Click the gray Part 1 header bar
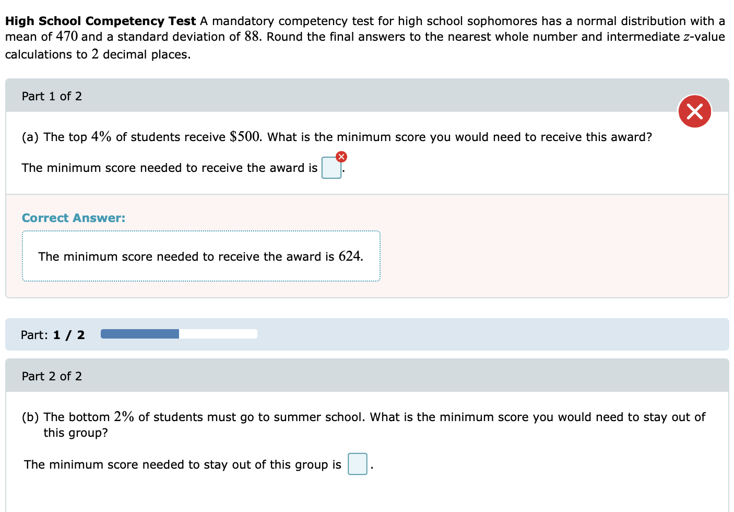This screenshot has height=512, width=734. coord(365,96)
